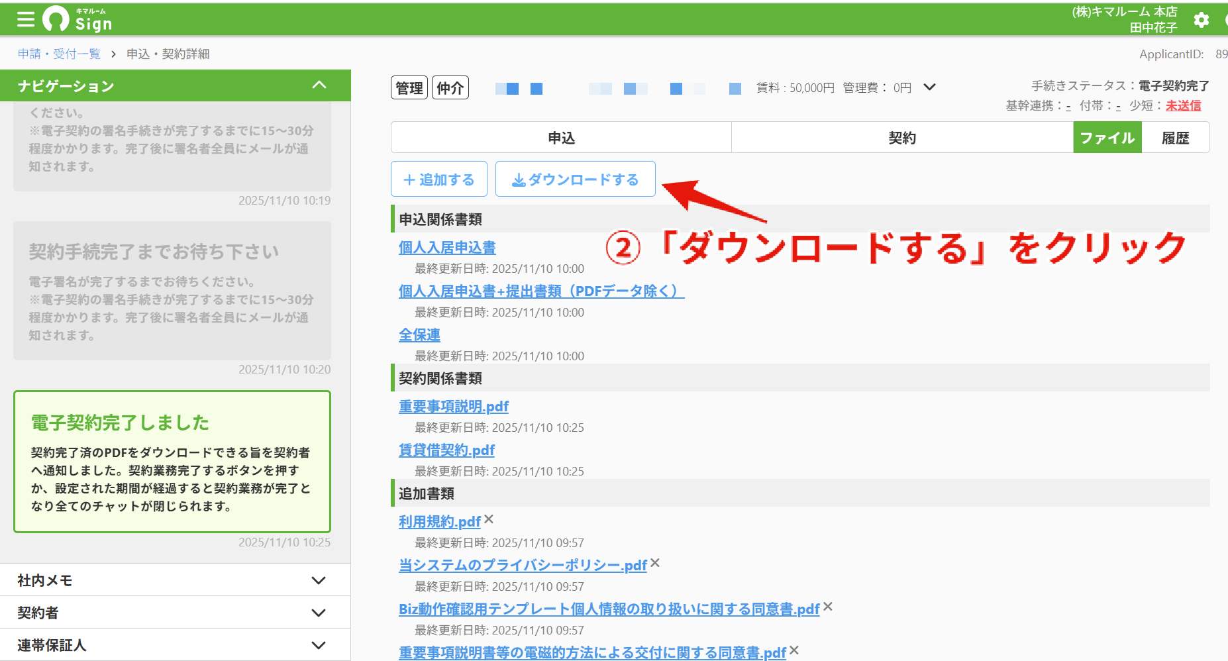Open the 履歴 tab

pos(1176,138)
